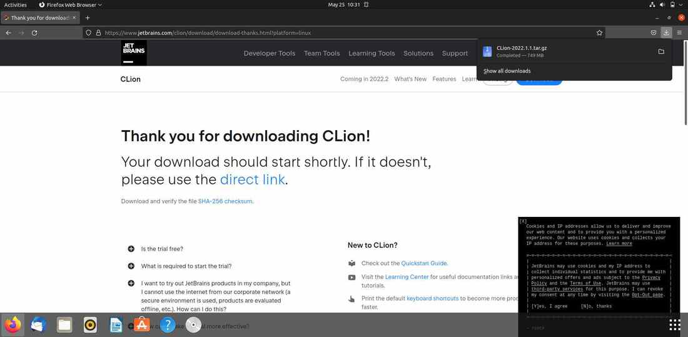This screenshot has width=688, height=337.
Task: Open the SHA-256 checksum link
Action: click(x=225, y=201)
